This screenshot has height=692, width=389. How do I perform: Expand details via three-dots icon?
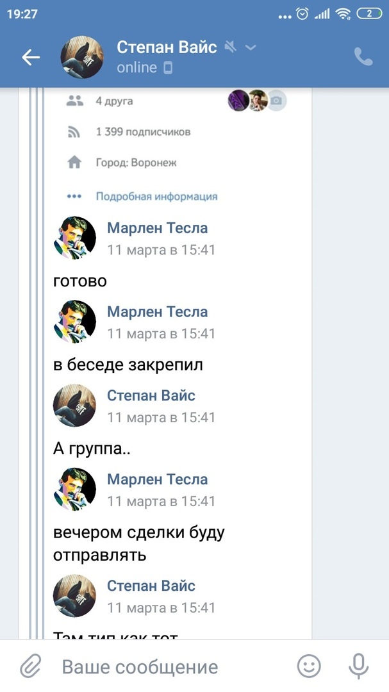(x=74, y=197)
